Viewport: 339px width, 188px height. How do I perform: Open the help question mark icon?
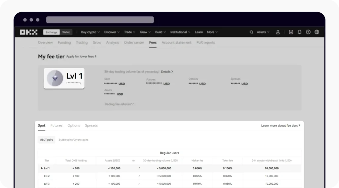pos(308,32)
